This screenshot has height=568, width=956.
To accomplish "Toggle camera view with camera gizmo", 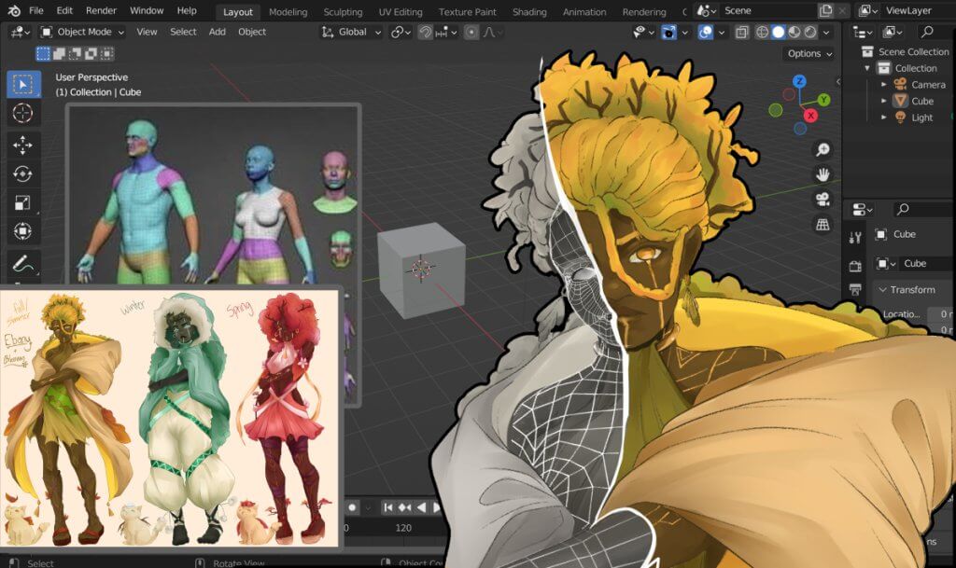I will pos(822,200).
